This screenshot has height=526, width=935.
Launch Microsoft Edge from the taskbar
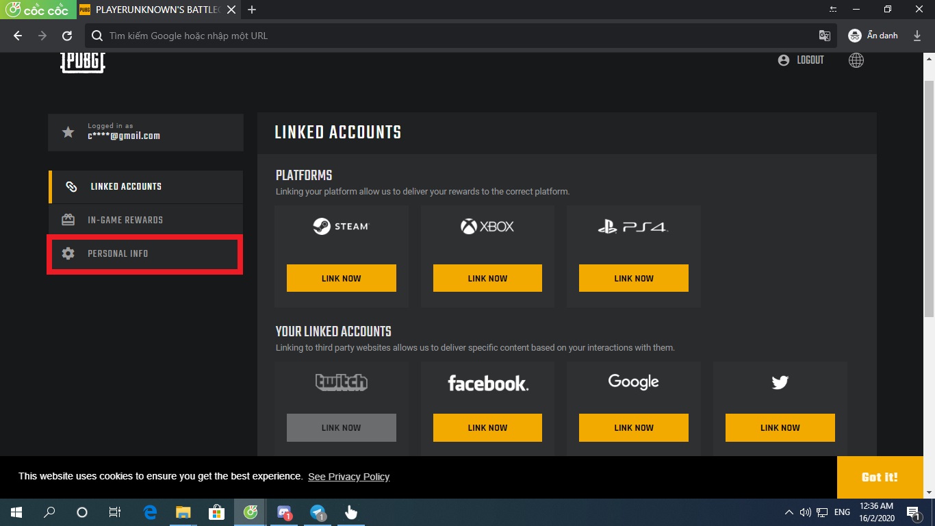[150, 512]
